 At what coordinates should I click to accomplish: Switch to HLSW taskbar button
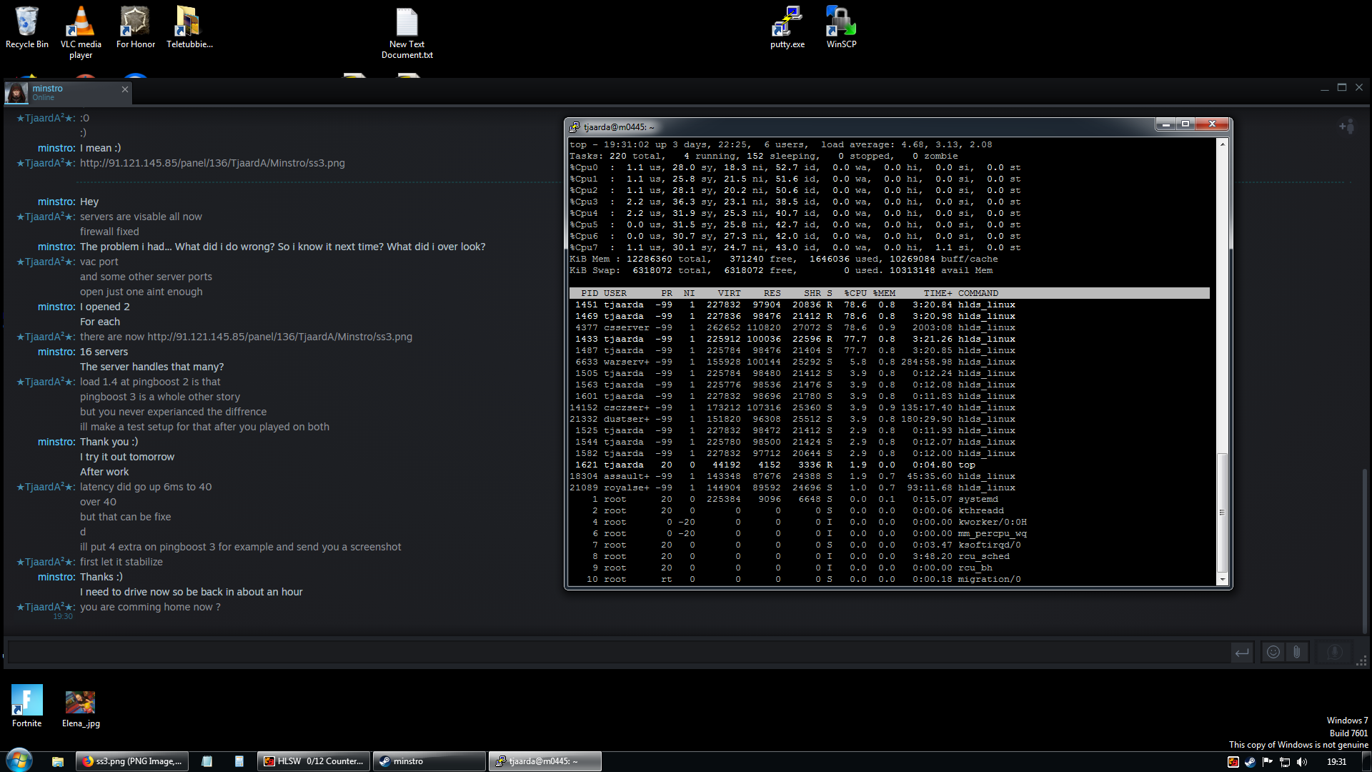[x=314, y=761]
